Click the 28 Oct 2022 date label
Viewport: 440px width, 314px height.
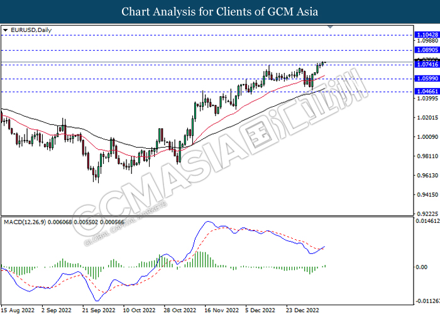pyautogui.click(x=180, y=310)
